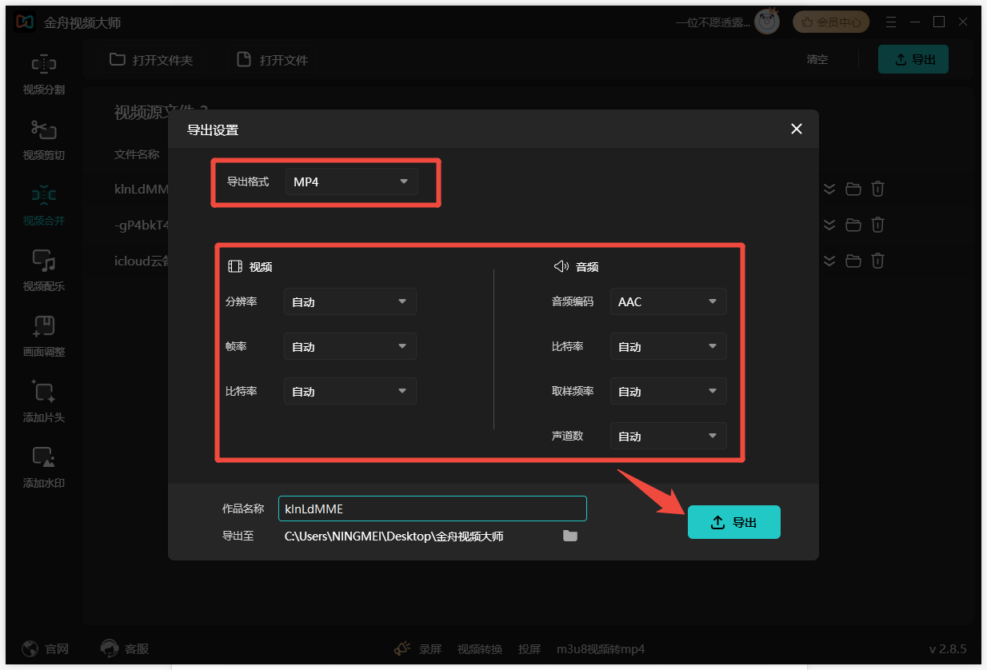Viewport: 987px width, 670px height.
Task: Open the 视频配乐 sidebar tool
Action: pyautogui.click(x=44, y=272)
